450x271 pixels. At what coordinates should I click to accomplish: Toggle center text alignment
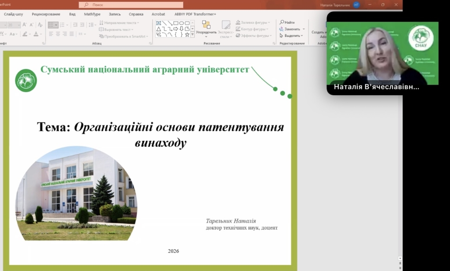point(58,34)
